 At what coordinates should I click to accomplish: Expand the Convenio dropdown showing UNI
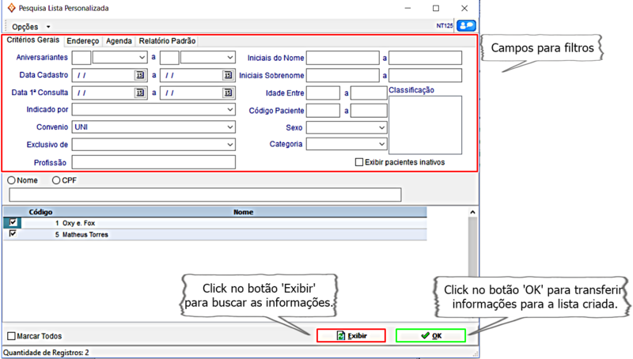click(229, 127)
